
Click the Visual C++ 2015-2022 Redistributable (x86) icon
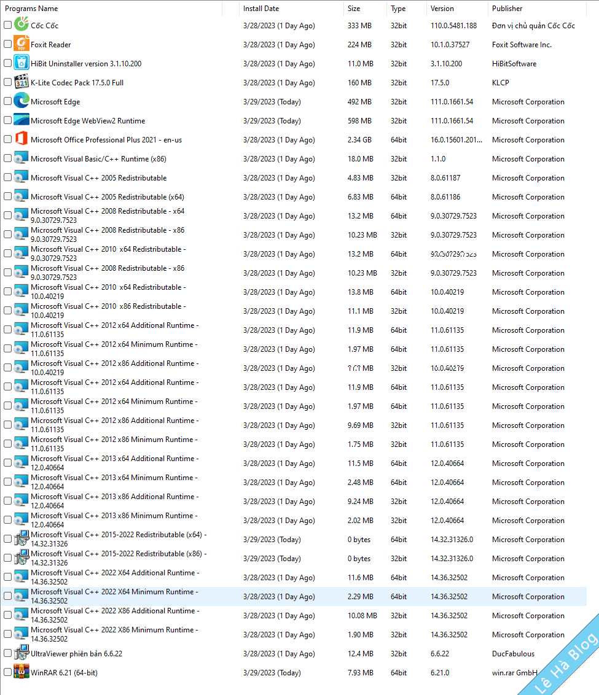pyautogui.click(x=22, y=557)
